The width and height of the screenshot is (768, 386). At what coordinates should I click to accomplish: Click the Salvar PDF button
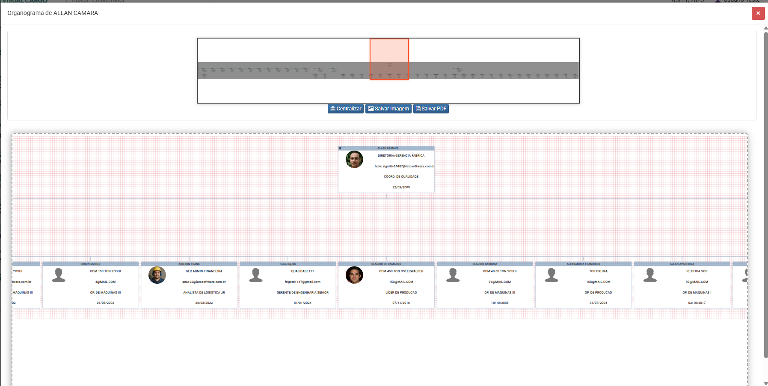431,109
